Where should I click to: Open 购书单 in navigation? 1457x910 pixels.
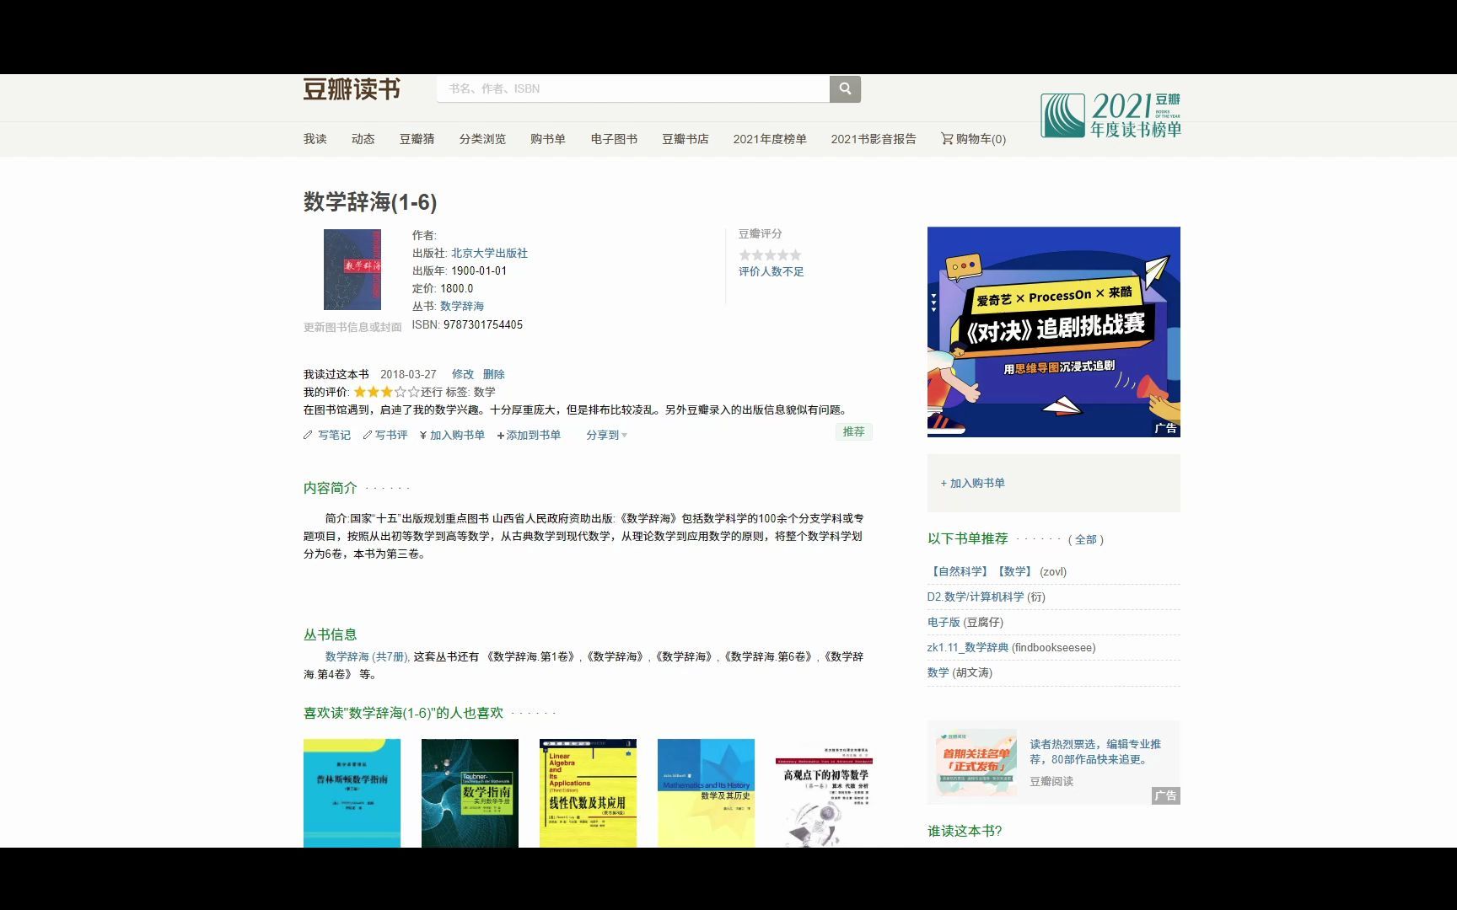click(548, 139)
